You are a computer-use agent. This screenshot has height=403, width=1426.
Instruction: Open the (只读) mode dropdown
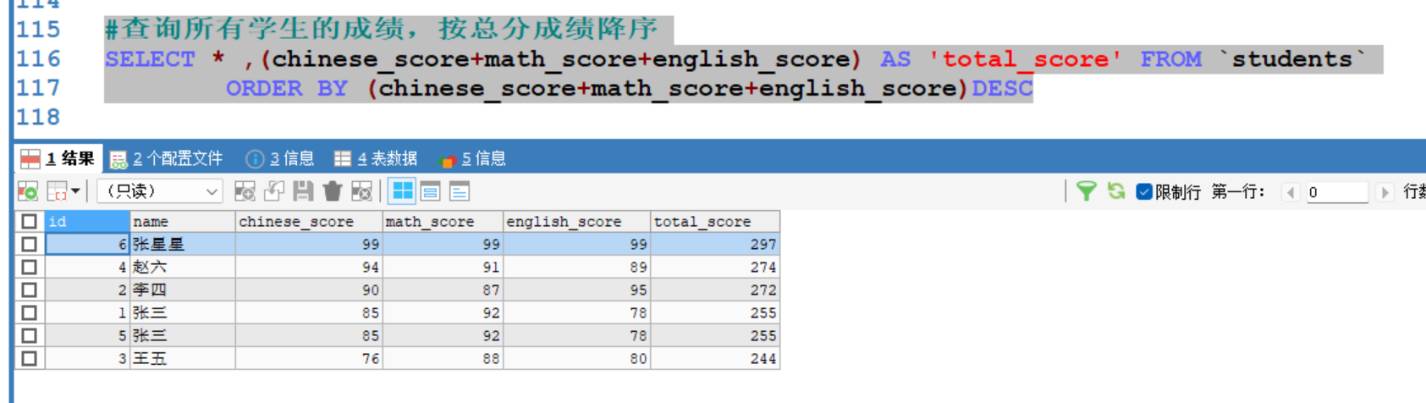[161, 191]
